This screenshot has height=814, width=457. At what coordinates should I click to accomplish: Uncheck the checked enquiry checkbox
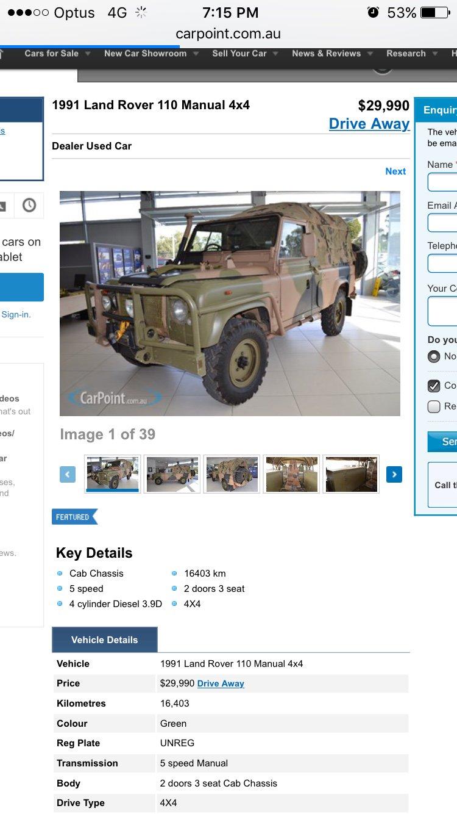[x=434, y=386]
